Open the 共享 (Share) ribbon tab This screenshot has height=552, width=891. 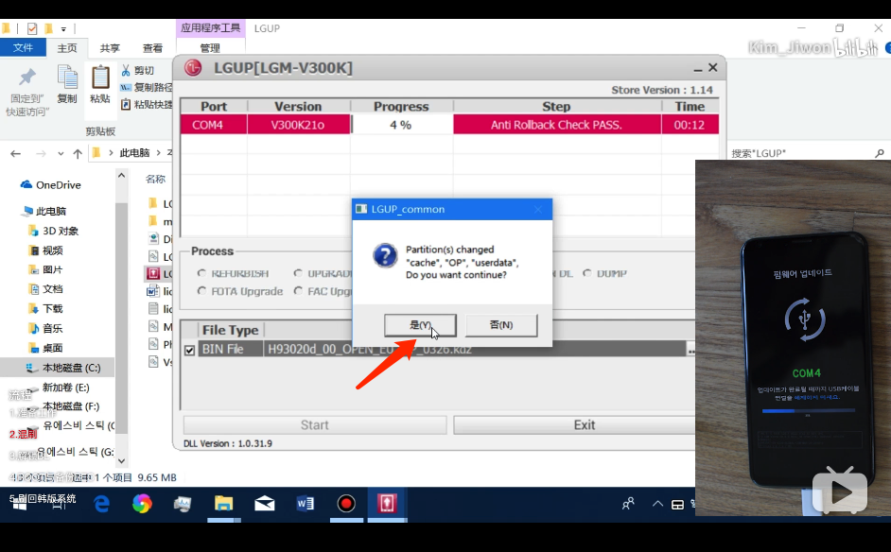tap(110, 48)
